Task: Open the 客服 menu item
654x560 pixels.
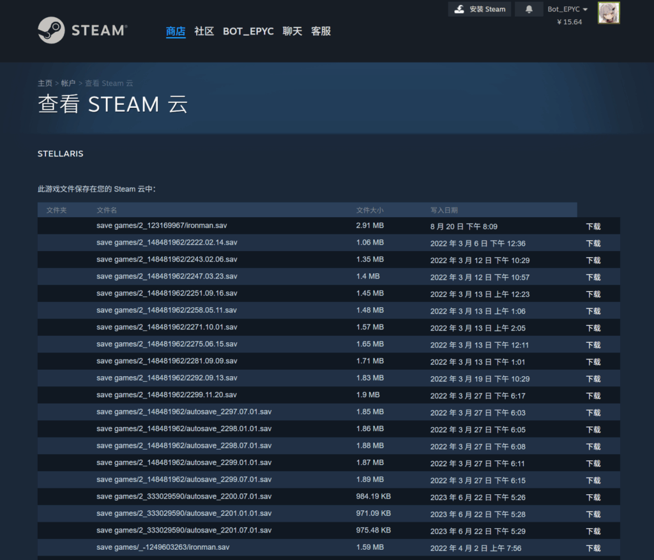Action: pos(321,31)
